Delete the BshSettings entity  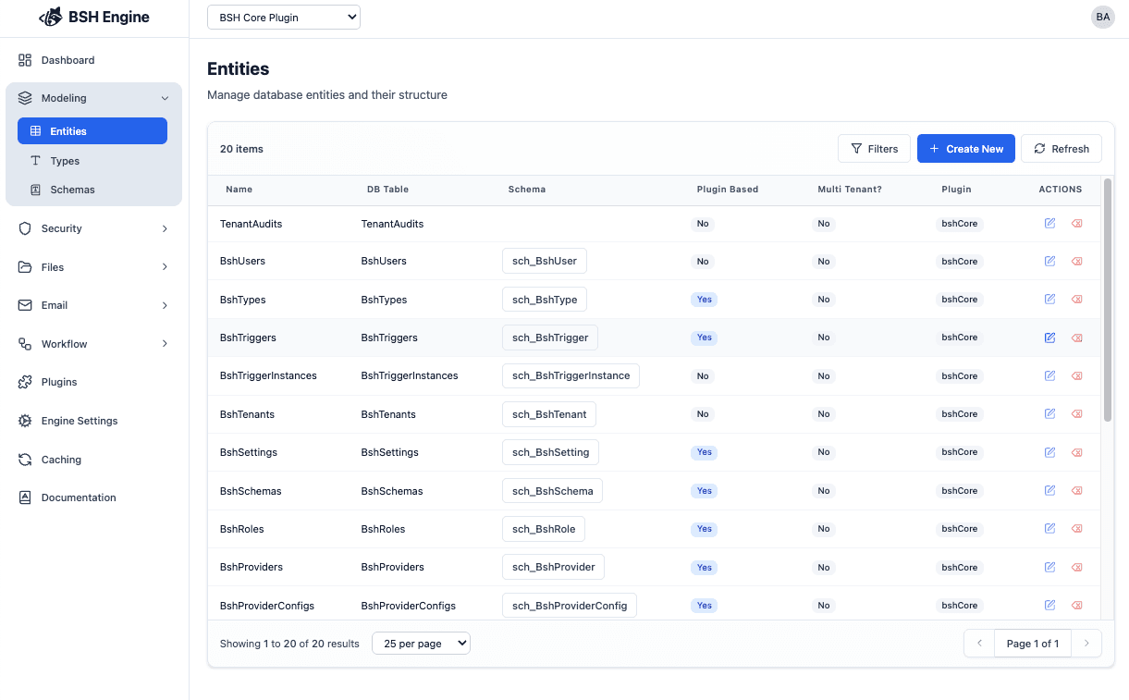(1076, 452)
